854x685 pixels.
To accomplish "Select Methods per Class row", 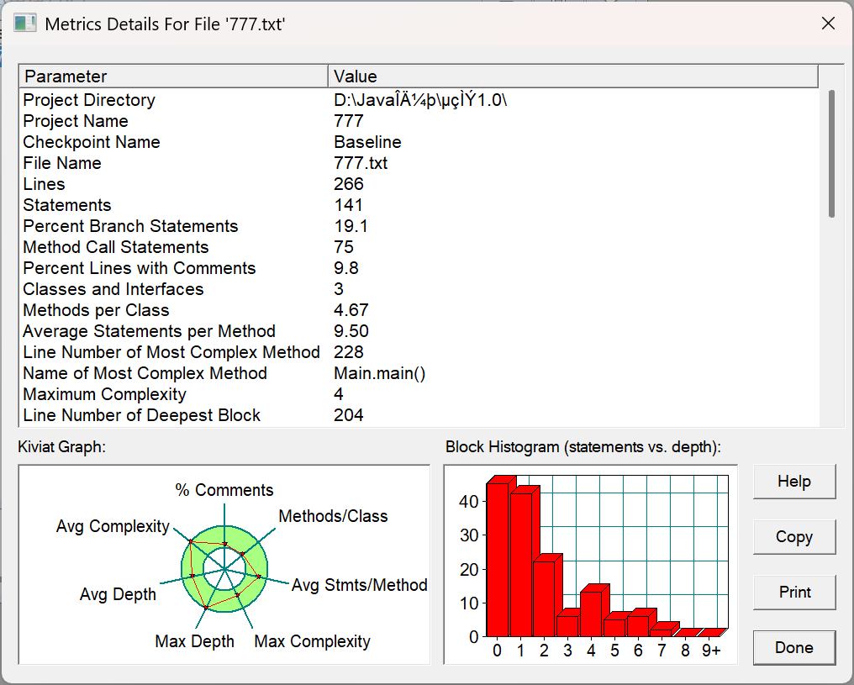I will click(x=419, y=310).
